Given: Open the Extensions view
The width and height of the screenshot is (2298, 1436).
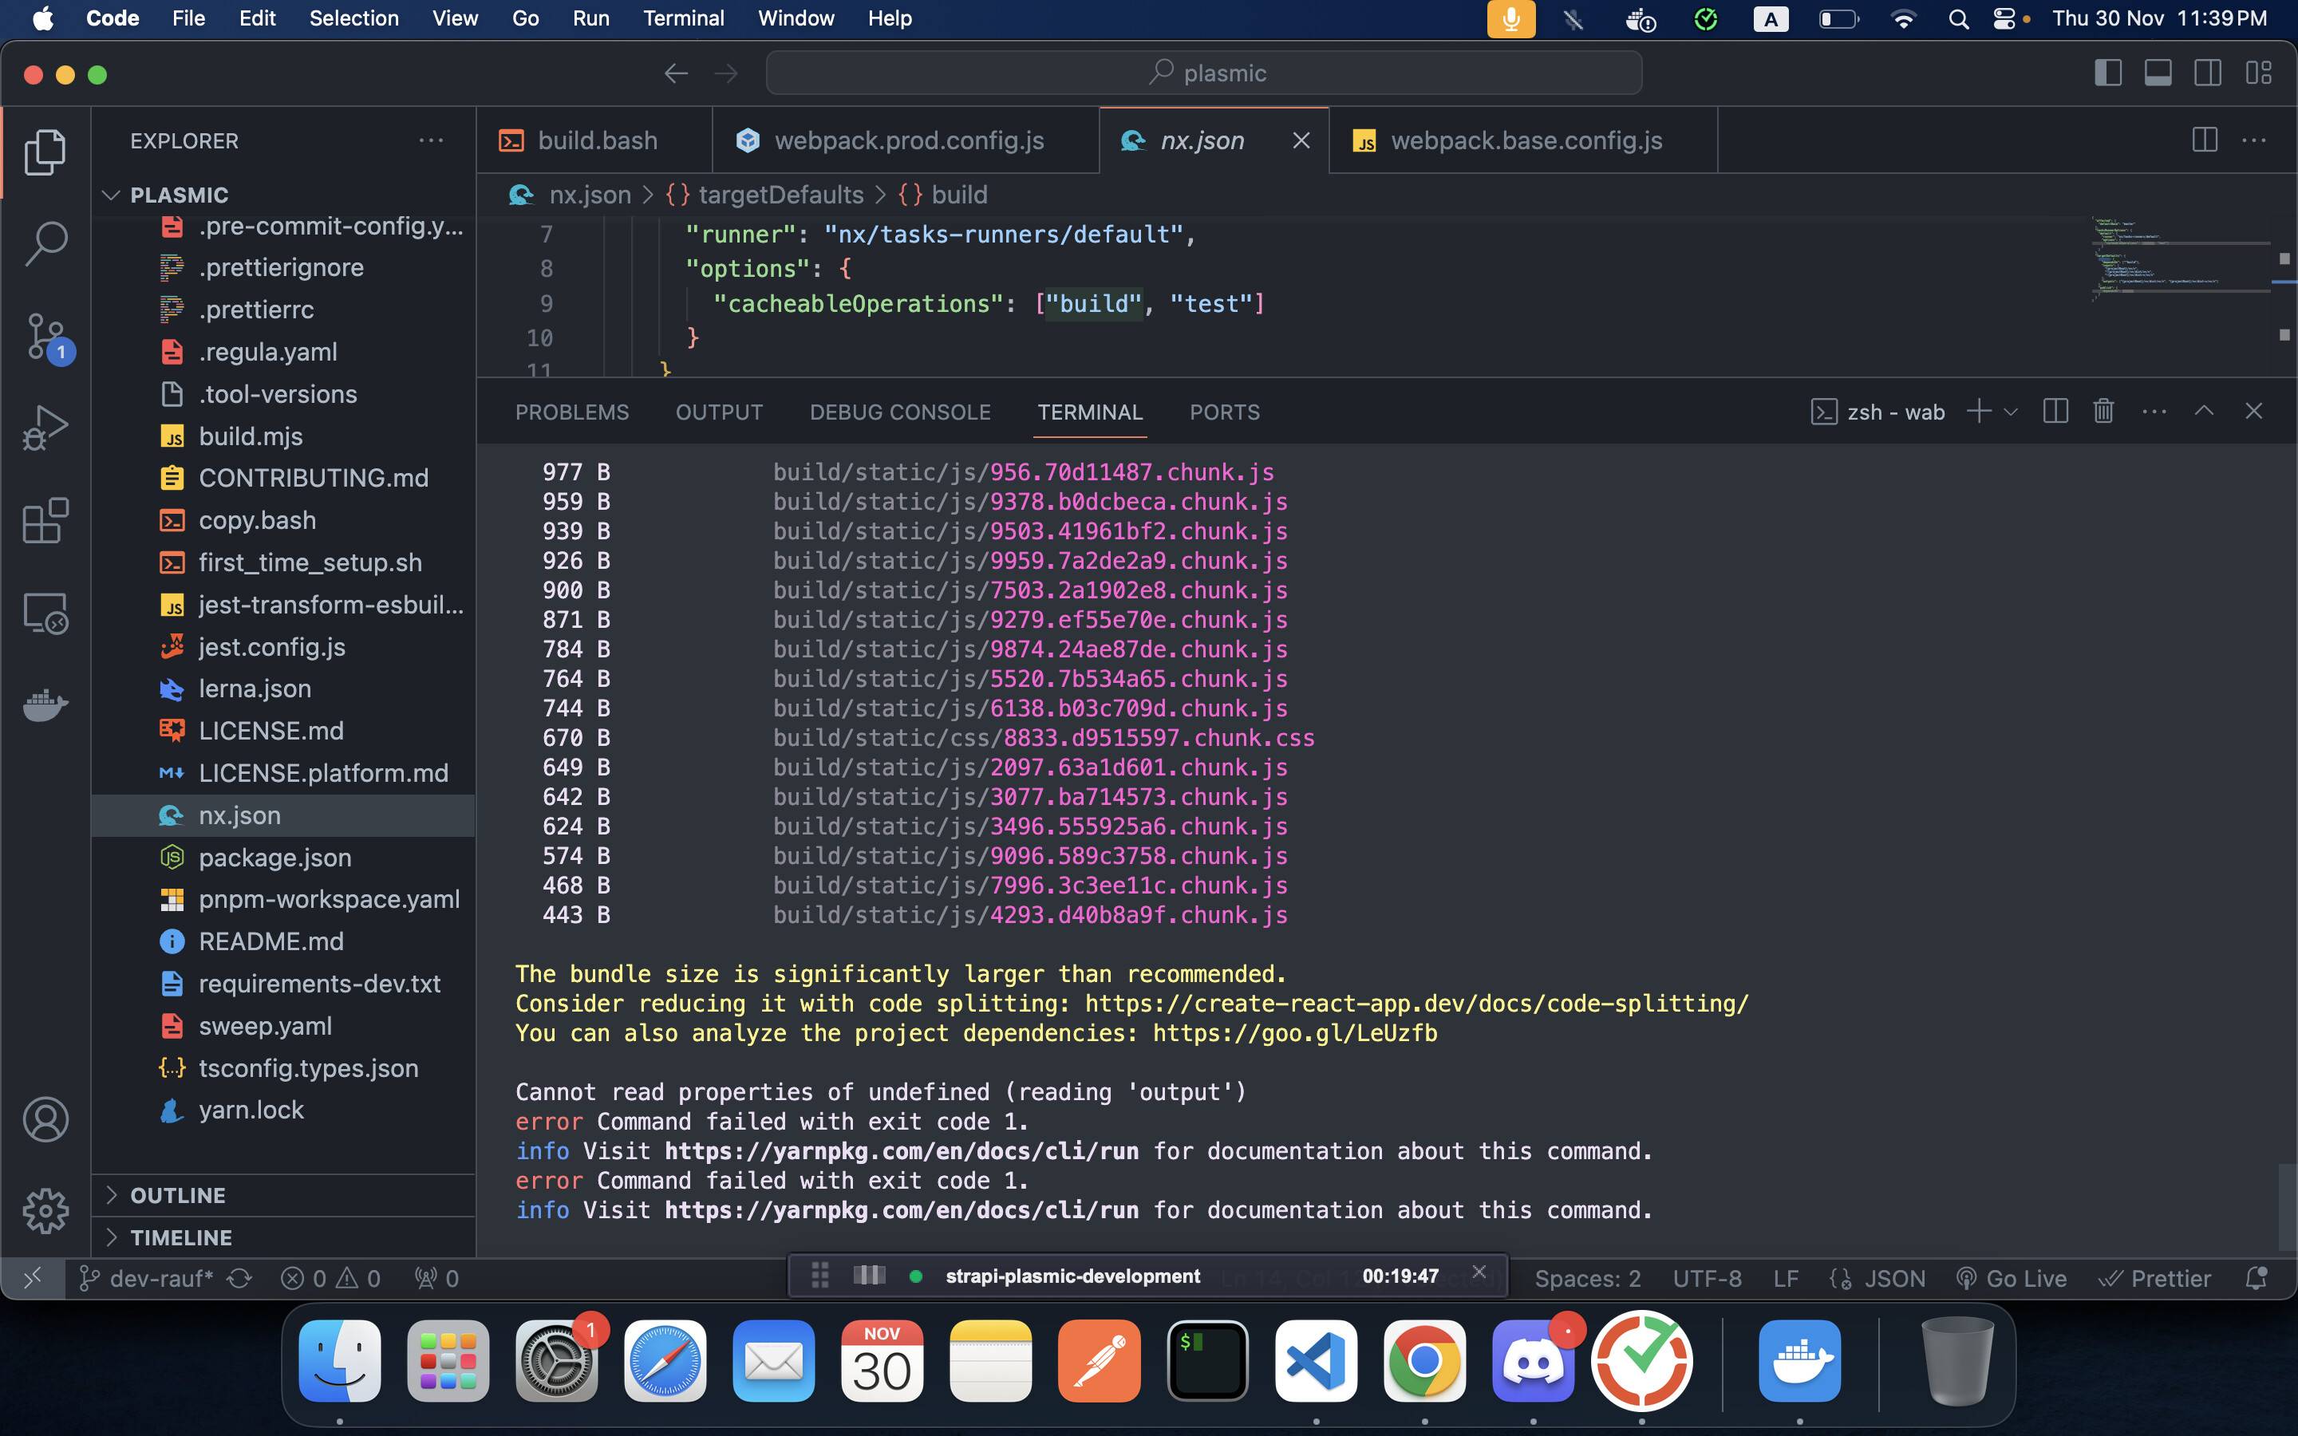Looking at the screenshot, I should tap(45, 520).
